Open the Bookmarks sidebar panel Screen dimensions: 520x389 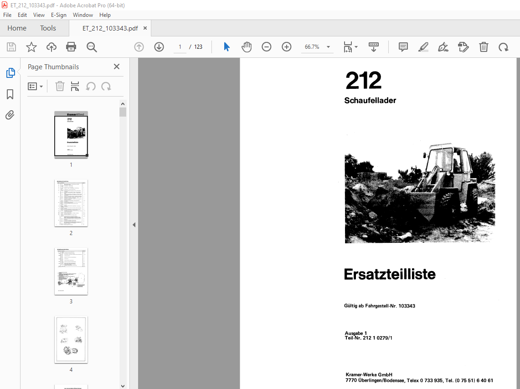(10, 94)
